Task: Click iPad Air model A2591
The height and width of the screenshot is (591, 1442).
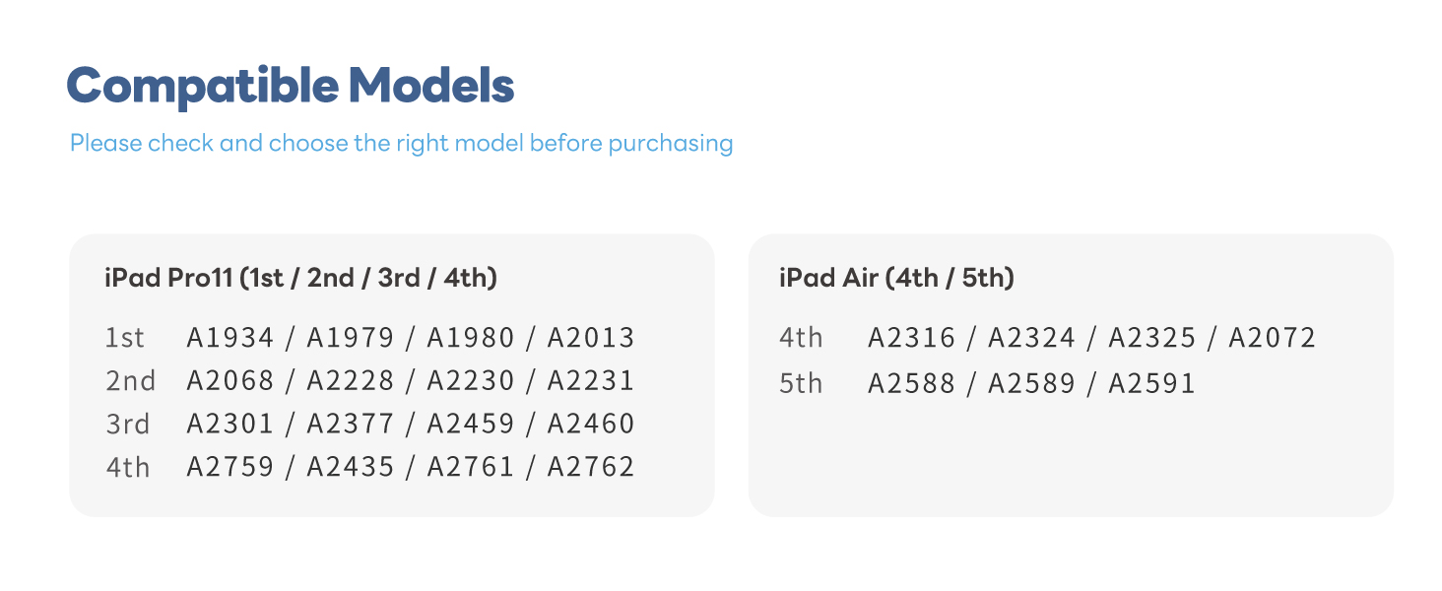Action: pos(1151,383)
